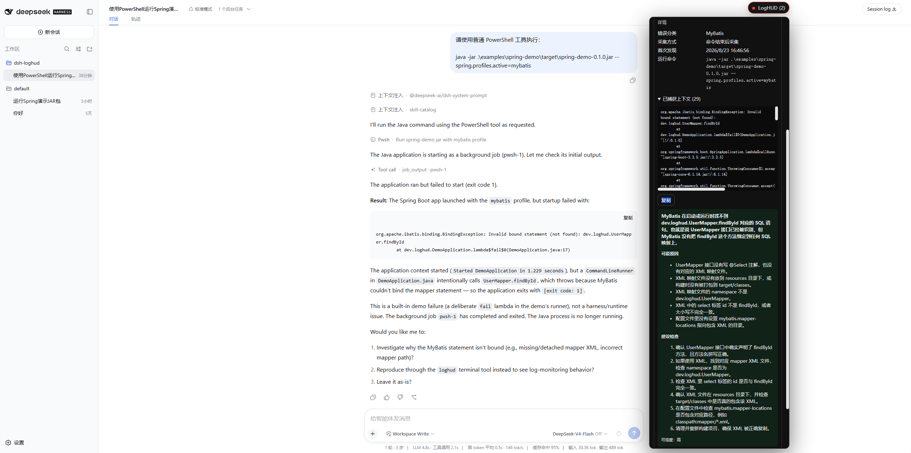Search the workspace list

coord(67,49)
